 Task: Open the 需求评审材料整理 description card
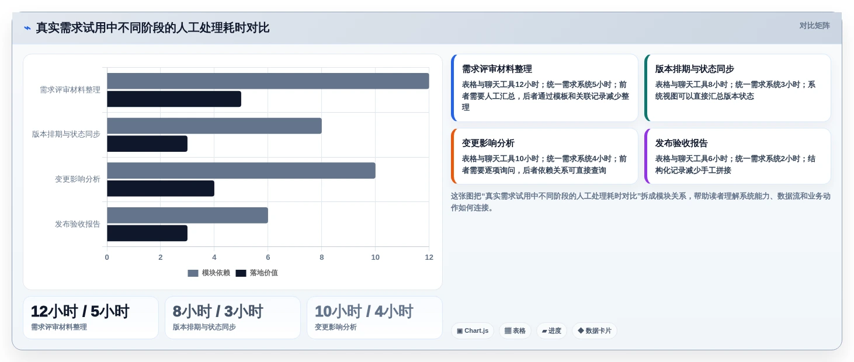pyautogui.click(x=544, y=88)
